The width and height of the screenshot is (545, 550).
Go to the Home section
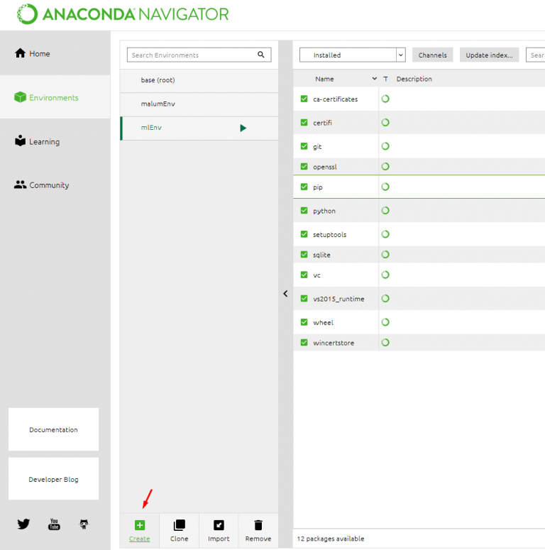(55, 53)
